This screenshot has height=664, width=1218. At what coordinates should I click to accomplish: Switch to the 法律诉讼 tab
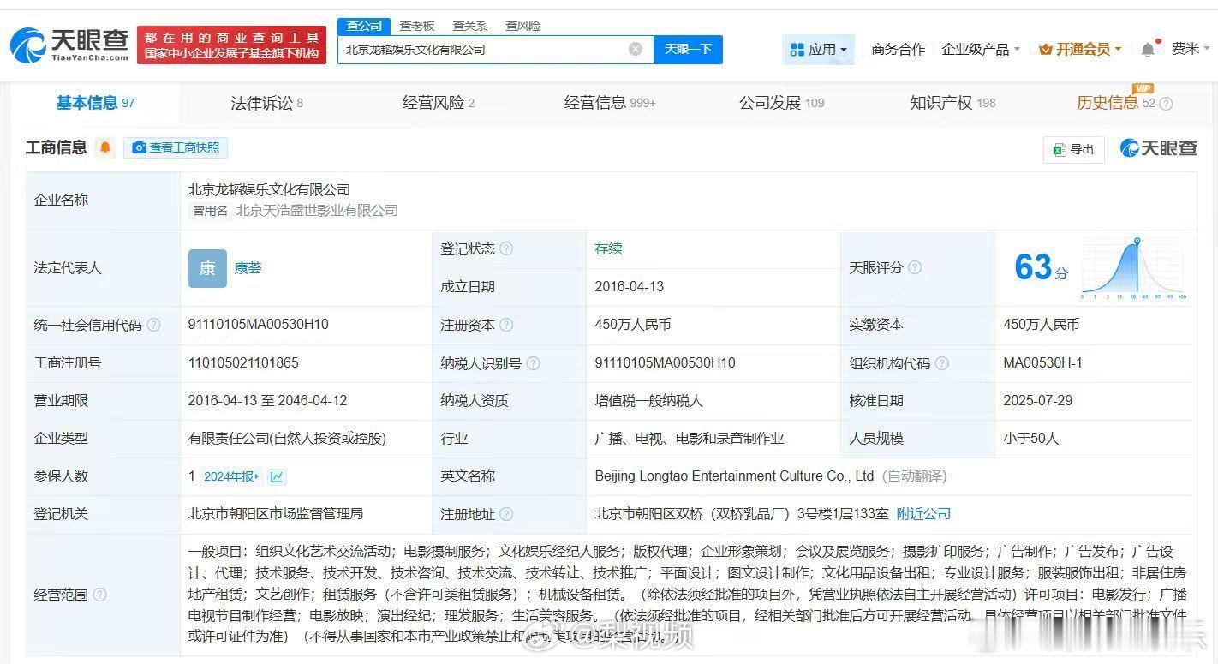tap(266, 103)
